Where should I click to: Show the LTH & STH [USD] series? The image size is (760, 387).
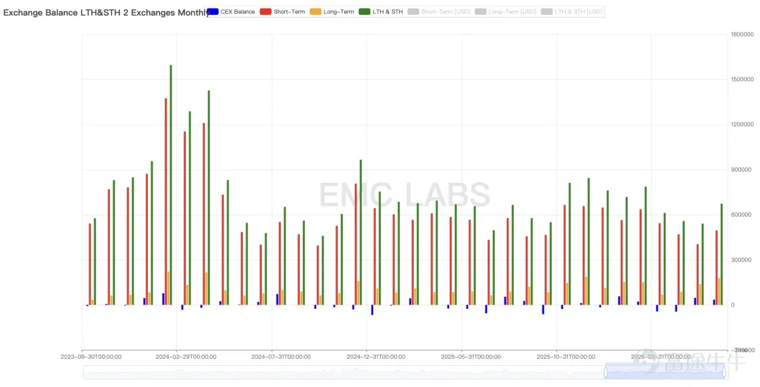click(x=572, y=12)
